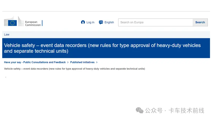Click the chevron after Published initiatives
211x119 pixels.
click(x=97, y=62)
